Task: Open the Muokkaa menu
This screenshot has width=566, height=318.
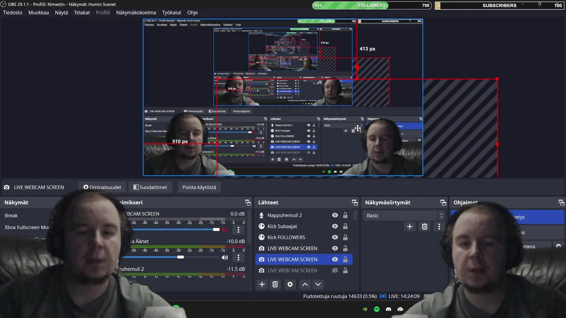Action: 38,12
